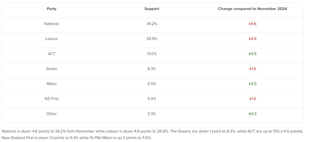Click the red down arrow in NZ First row
Screen dimensions: 311x142
click(250, 99)
